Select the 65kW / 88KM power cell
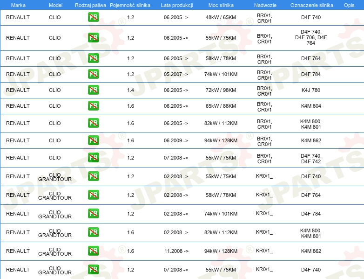 pyautogui.click(x=221, y=106)
